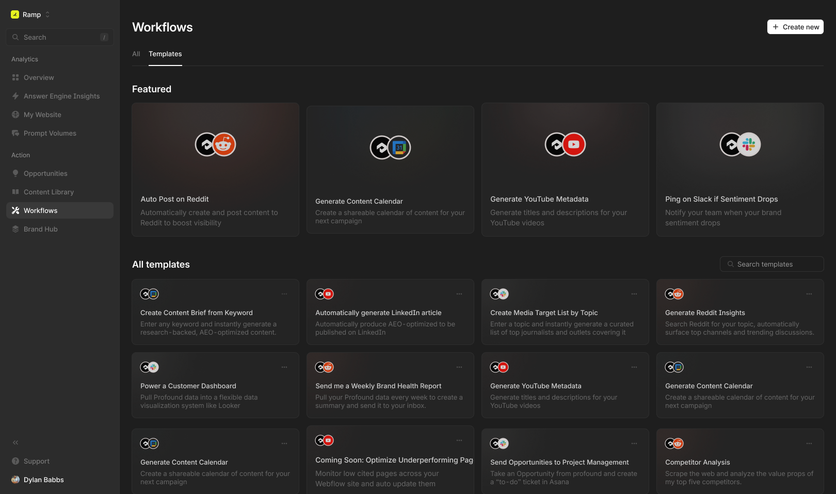This screenshot has width=836, height=494.
Task: Open more options for Create Media Target List
Action: point(634,294)
